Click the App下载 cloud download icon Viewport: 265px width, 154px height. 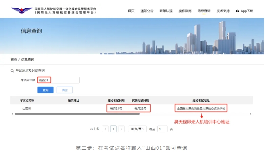(237, 11)
